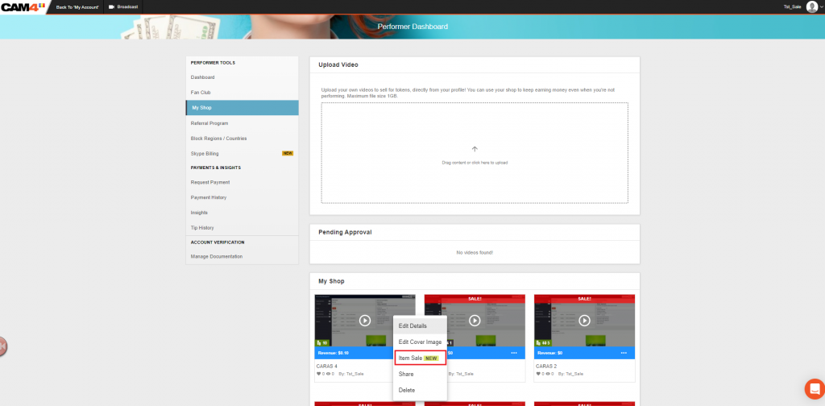Screen dimensions: 825x406
Task: Open Fan Club in sidebar
Action: point(201,93)
